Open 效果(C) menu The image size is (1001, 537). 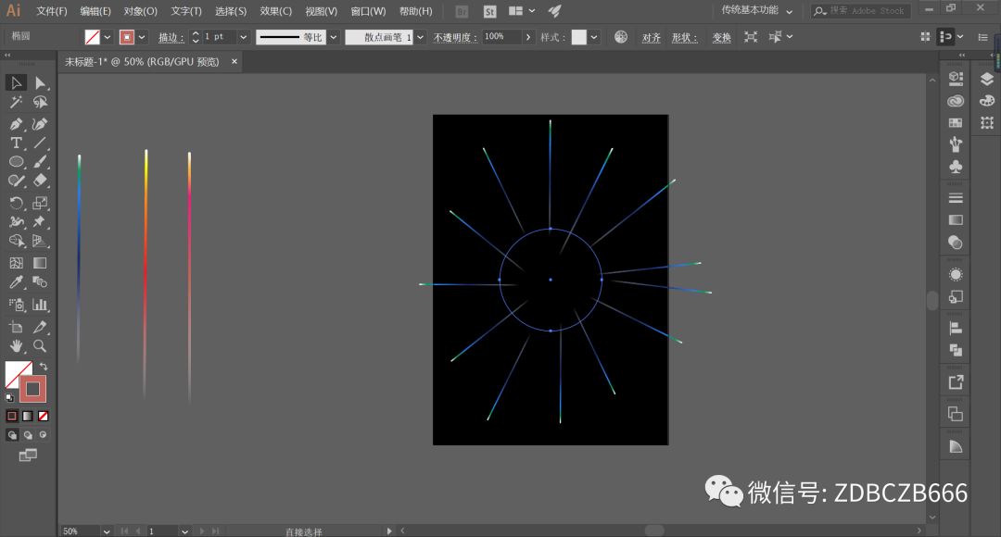point(276,11)
